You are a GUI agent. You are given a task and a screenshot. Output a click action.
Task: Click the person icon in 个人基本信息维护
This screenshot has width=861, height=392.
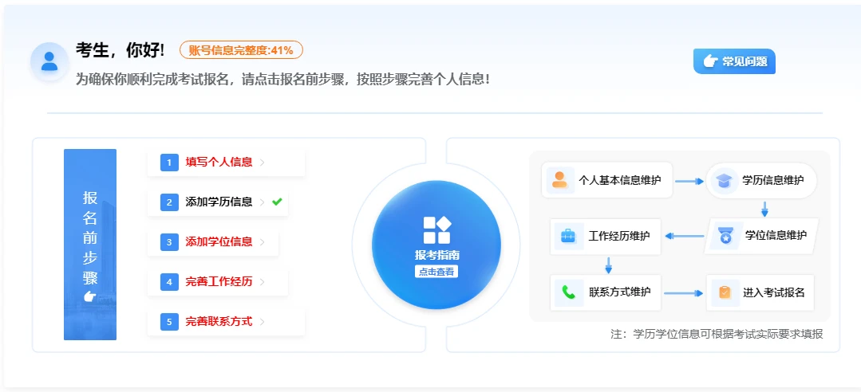point(559,180)
